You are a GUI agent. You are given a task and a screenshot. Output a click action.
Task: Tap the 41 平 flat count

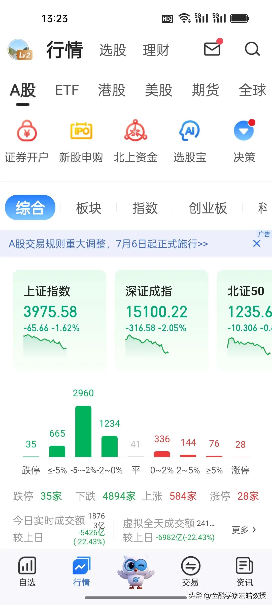(135, 444)
